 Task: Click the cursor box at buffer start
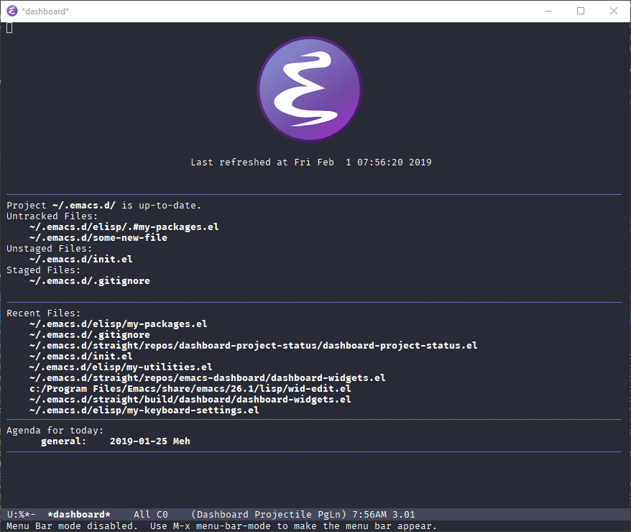tap(9, 28)
